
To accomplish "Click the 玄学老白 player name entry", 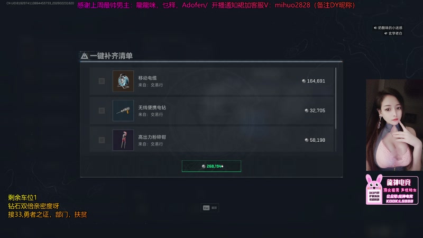I will (x=395, y=33).
